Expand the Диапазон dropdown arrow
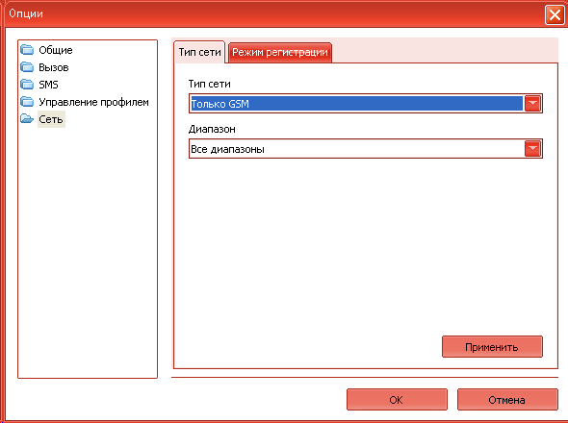Image resolution: width=568 pixels, height=423 pixels. pyautogui.click(x=532, y=149)
